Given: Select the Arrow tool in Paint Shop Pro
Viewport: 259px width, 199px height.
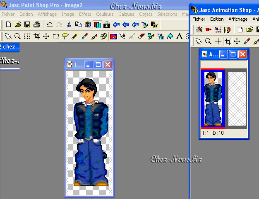Looking at the screenshot, I should pyautogui.click(x=8, y=36).
